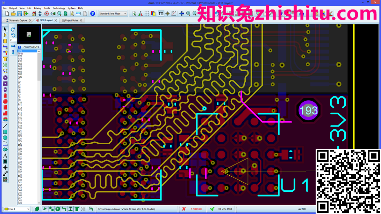Toggle the board flip/mirror icon
This screenshot has width=381, height=214.
pyautogui.click(x=141, y=14)
